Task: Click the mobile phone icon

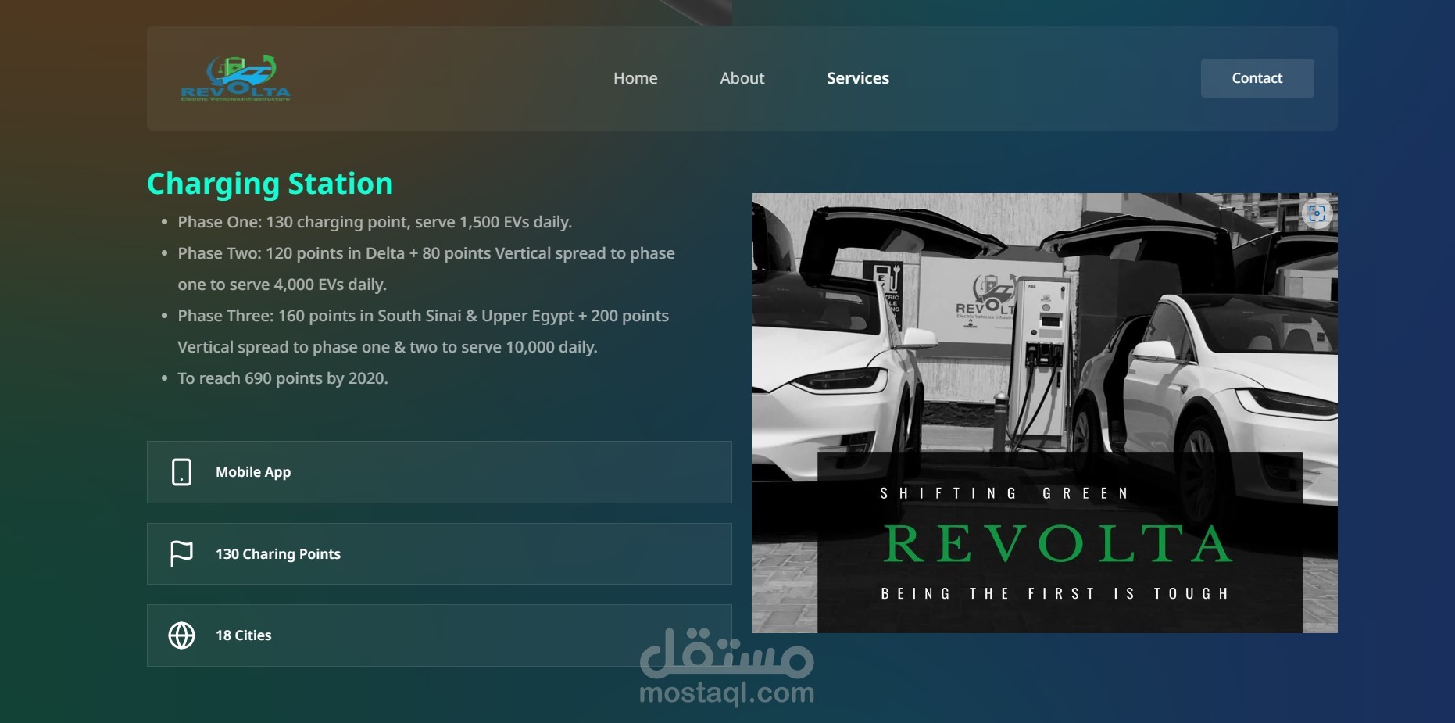Action: click(181, 472)
